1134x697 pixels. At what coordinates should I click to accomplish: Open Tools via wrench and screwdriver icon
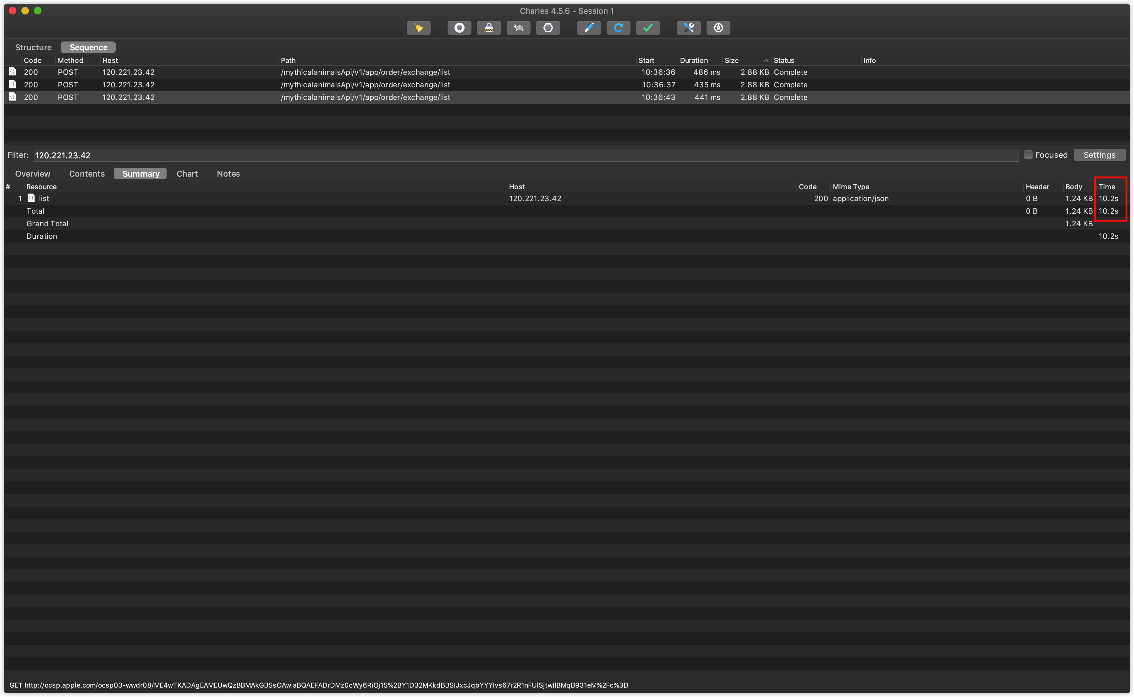(x=689, y=28)
